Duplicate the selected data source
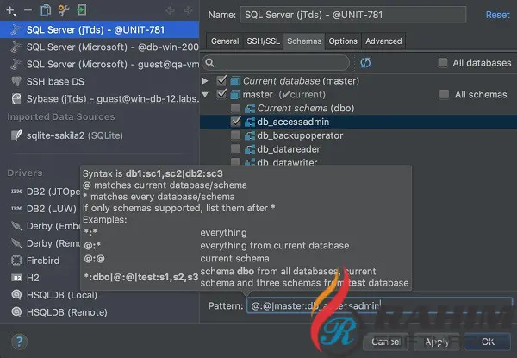The width and height of the screenshot is (517, 358). tap(46, 10)
